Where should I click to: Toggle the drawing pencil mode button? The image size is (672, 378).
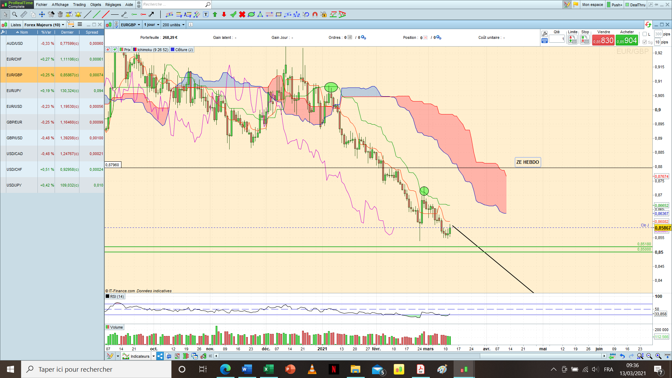[567, 5]
